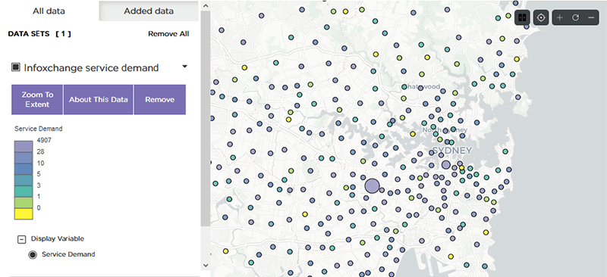Click the yellow legend color swatch

point(24,213)
